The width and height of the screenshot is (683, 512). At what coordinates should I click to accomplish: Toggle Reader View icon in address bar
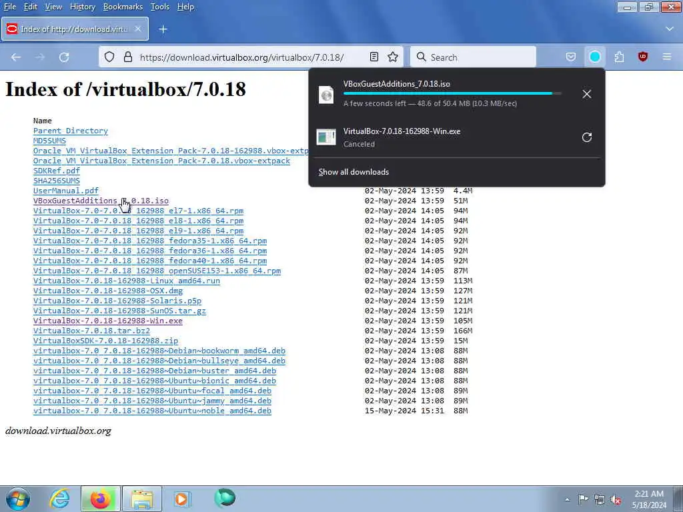pos(374,57)
